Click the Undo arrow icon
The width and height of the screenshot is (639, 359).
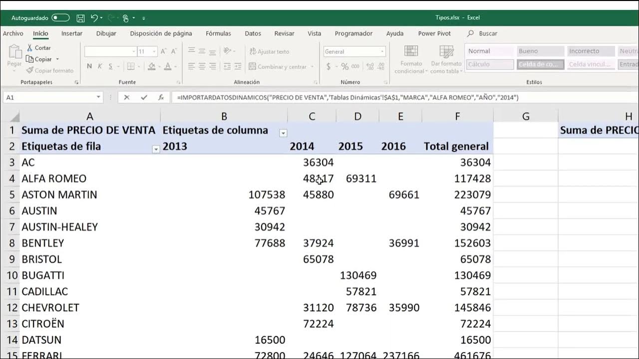pyautogui.click(x=94, y=18)
